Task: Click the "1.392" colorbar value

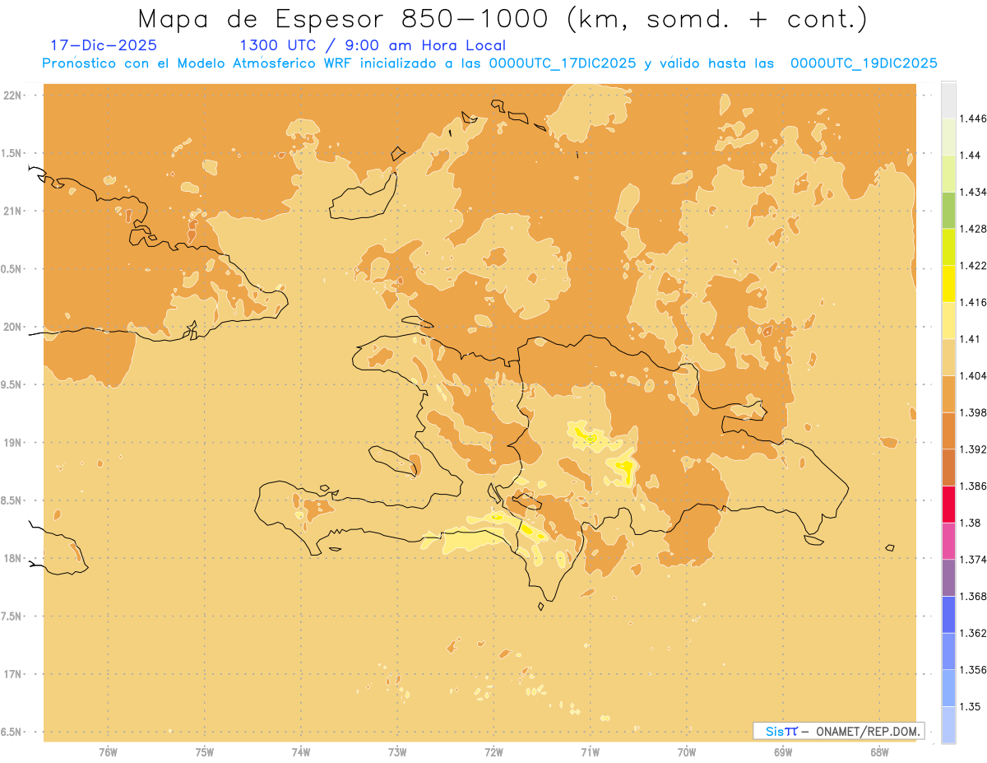Action: (x=971, y=449)
